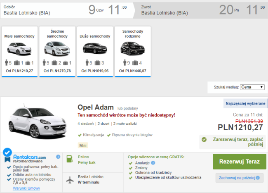Click Zarezerwuj teraz, zapłać później text

(x=238, y=142)
